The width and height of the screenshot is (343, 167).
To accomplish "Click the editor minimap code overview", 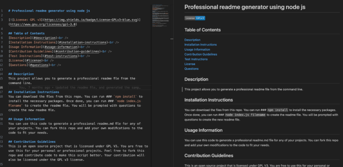I will tap(161, 15).
